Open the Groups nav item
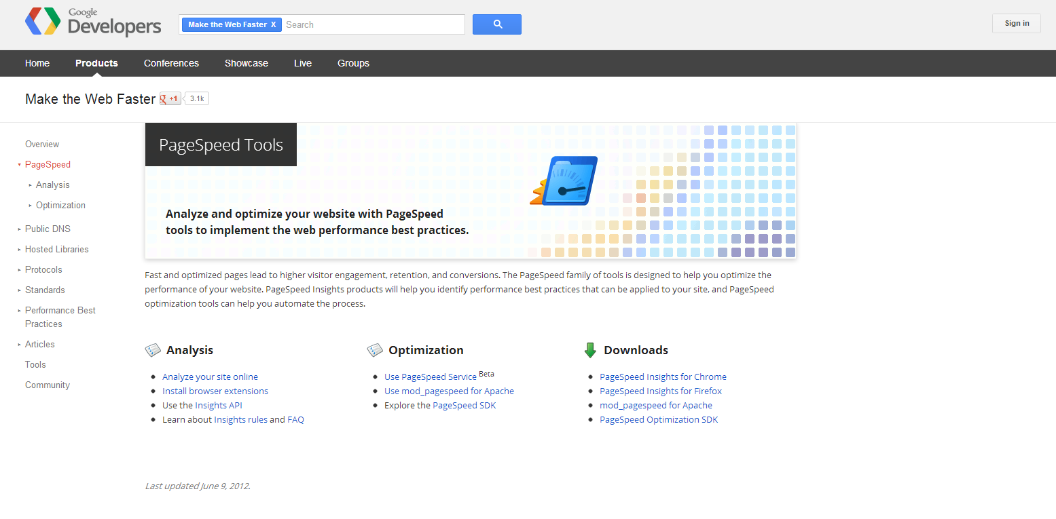1056x519 pixels. pyautogui.click(x=353, y=63)
